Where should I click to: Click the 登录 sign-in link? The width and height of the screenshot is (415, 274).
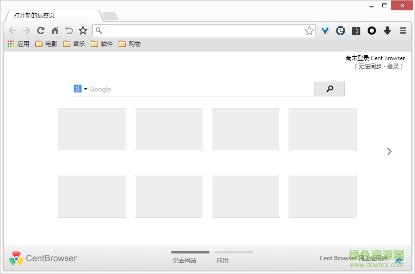click(393, 67)
